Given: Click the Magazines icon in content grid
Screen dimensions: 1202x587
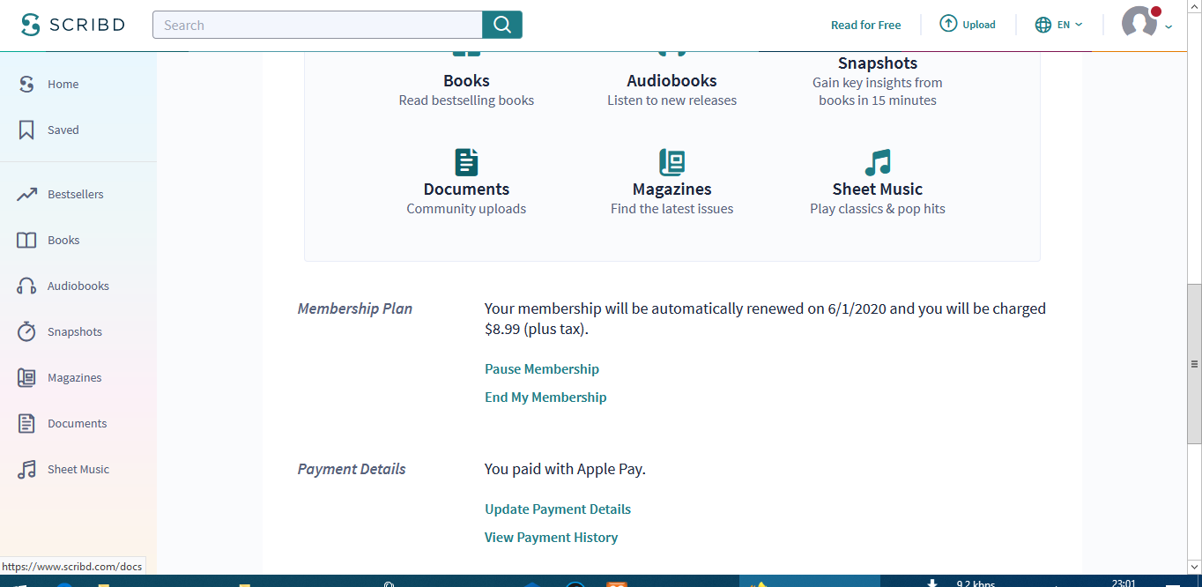Looking at the screenshot, I should pyautogui.click(x=671, y=162).
